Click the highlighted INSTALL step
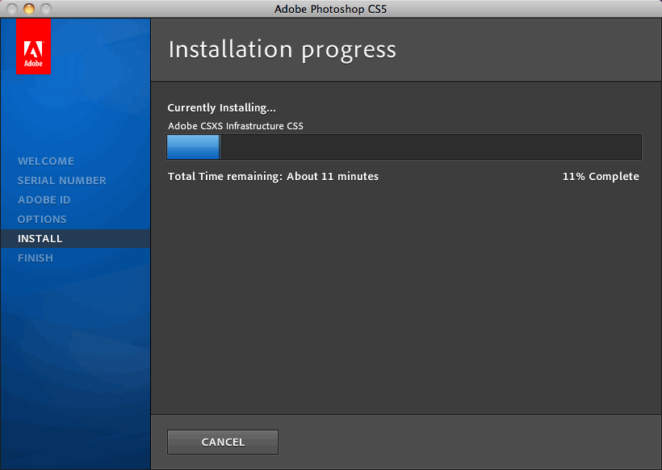Viewport: 662px width, 470px height. click(x=40, y=239)
